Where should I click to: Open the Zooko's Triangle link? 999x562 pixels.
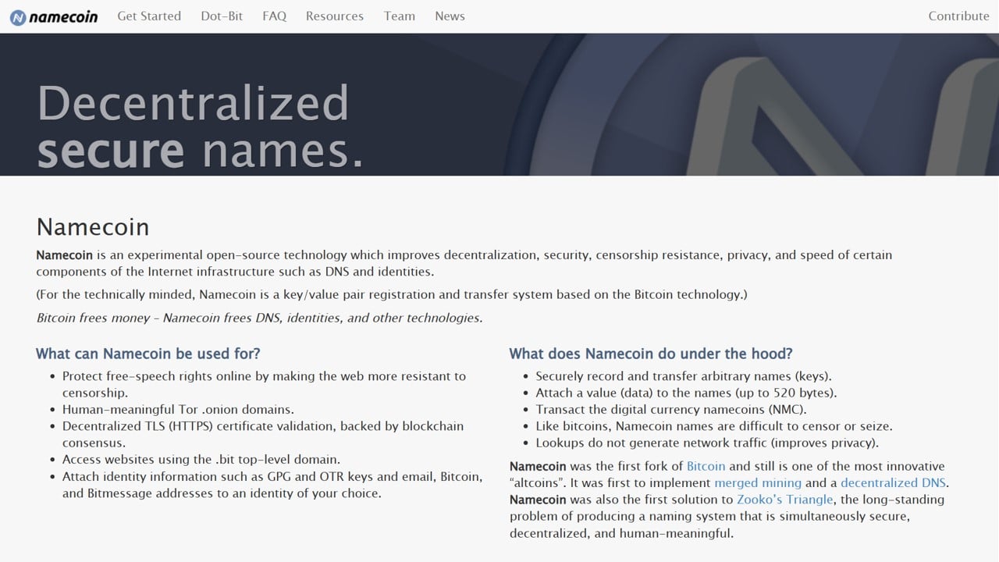point(785,499)
